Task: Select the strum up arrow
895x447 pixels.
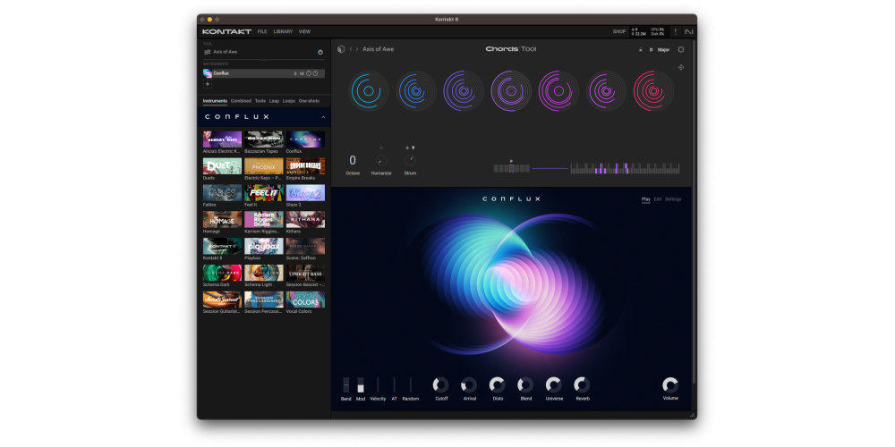Action: point(413,148)
